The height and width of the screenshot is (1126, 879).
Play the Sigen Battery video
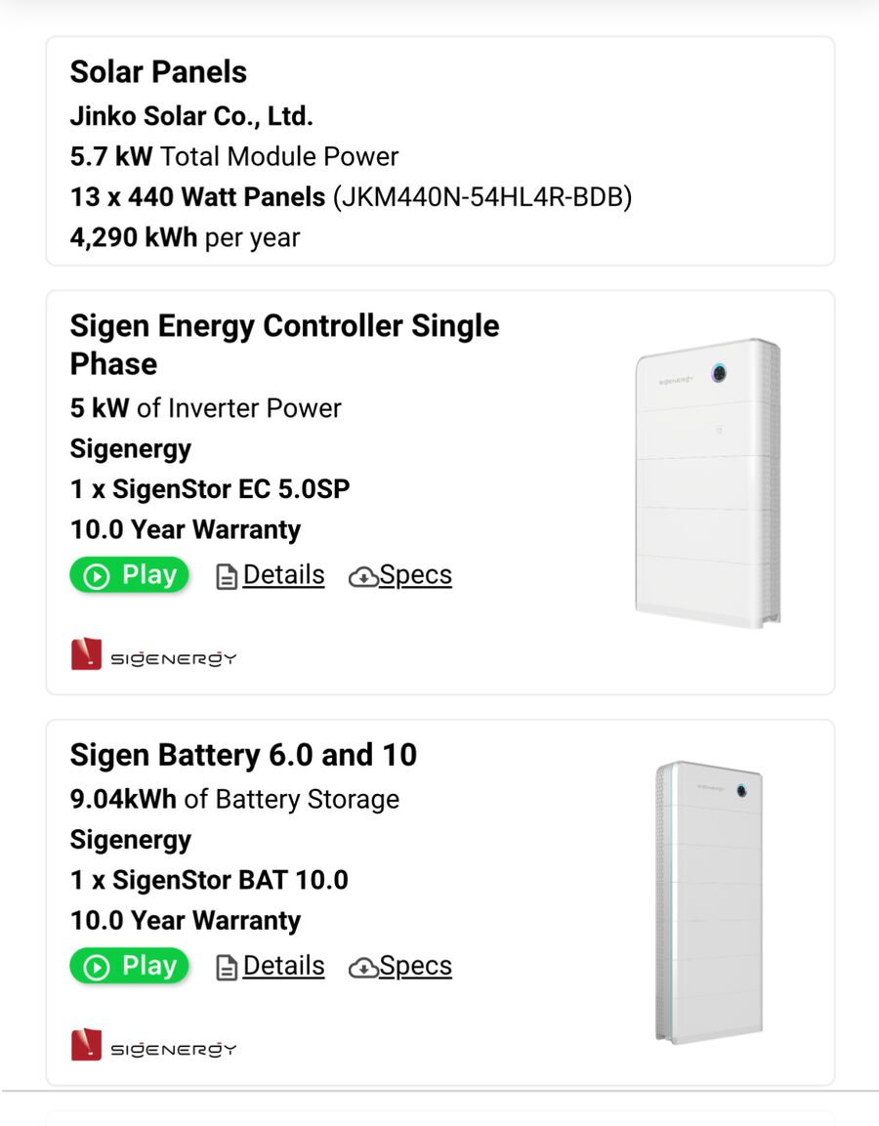tap(129, 966)
